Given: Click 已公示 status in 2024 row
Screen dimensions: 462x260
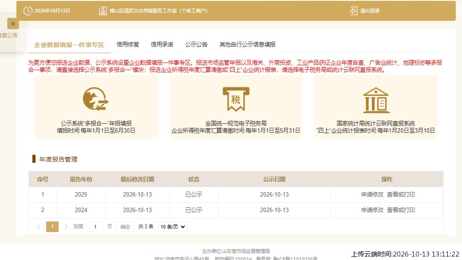Looking at the screenshot, I should 194,210.
